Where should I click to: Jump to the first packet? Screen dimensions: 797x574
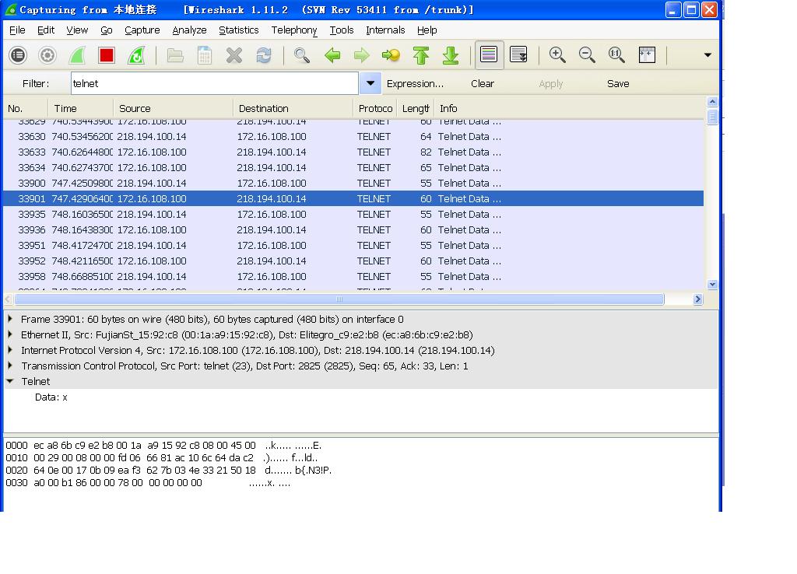[x=421, y=55]
